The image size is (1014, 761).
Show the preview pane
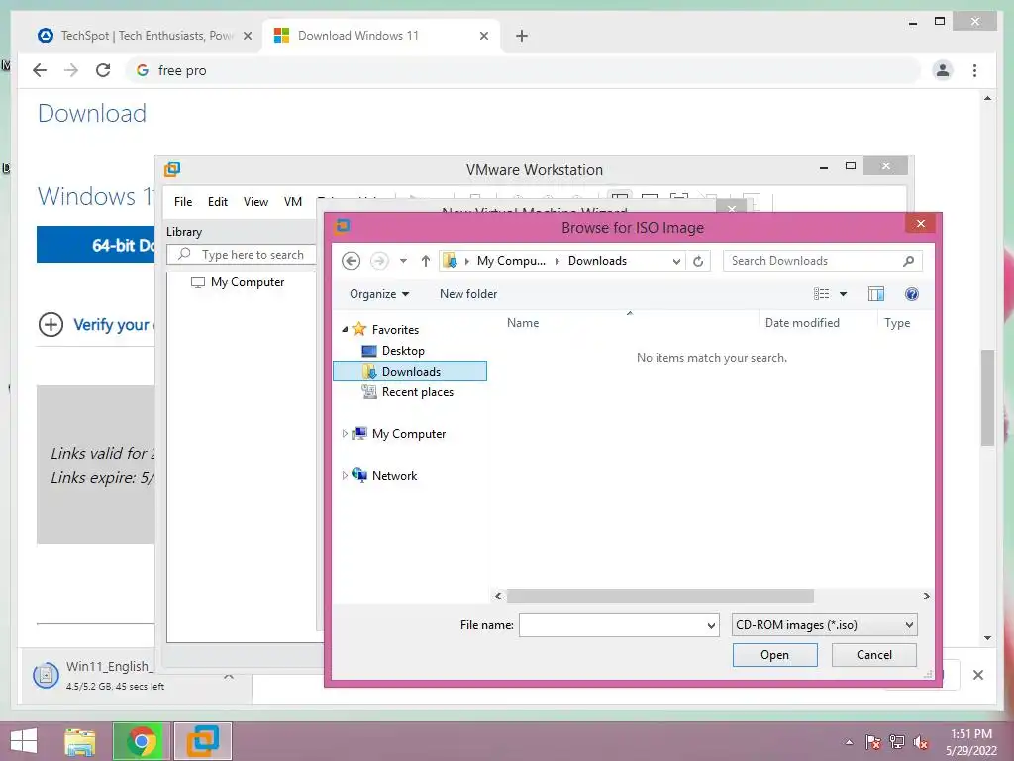pyautogui.click(x=876, y=294)
